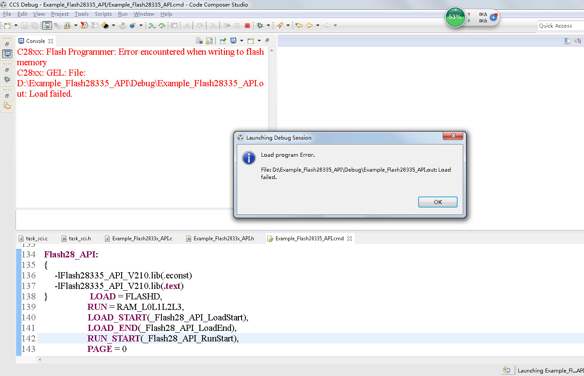The width and height of the screenshot is (584, 376).
Task: Click the folder stack icon in left sidebar
Action: click(x=7, y=105)
